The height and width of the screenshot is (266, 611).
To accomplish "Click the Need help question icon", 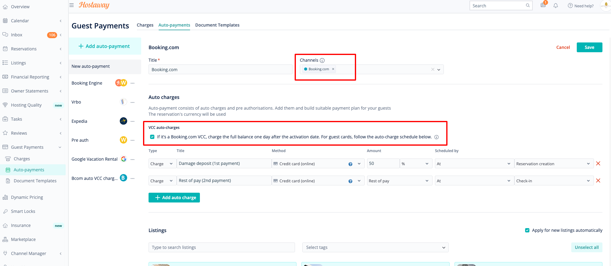I will (x=570, y=5).
